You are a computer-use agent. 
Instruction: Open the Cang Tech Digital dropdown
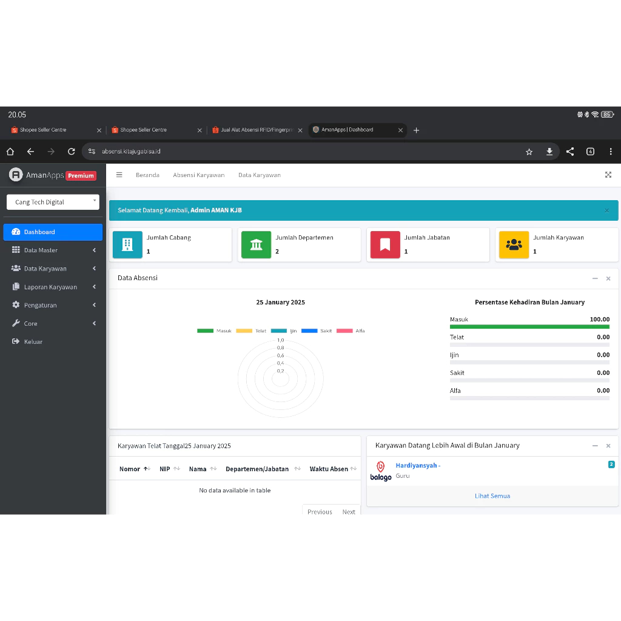[x=53, y=202]
